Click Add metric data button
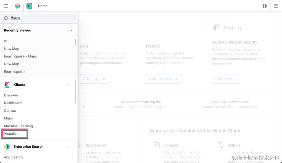This screenshot has height=163, width=282. [164, 79]
